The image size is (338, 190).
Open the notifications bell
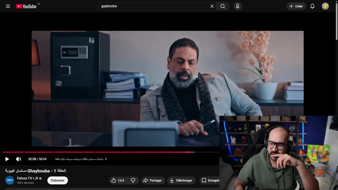point(312,6)
